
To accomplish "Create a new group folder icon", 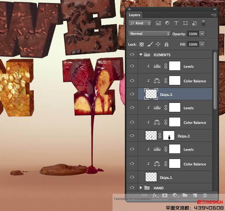I will click(184, 195).
